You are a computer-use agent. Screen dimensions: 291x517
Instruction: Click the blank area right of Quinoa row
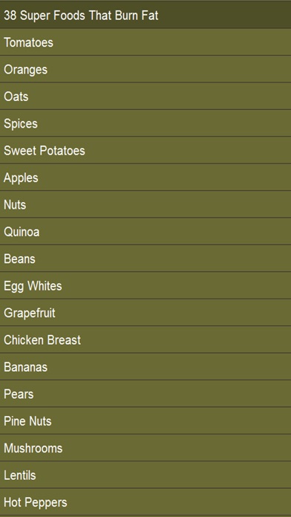pyautogui.click(x=165, y=232)
